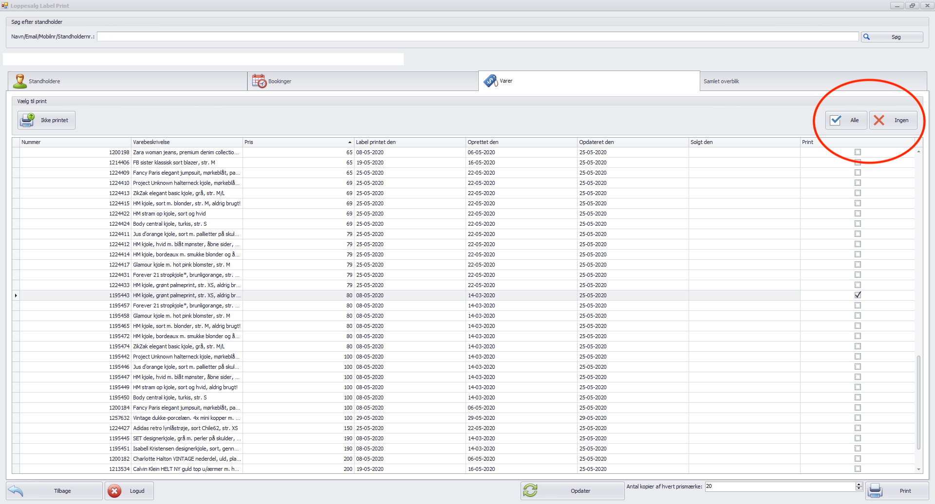Click 'Calvin Klein HELT NY guld top' description
Viewport: 935px width, 504px height.
click(x=186, y=469)
